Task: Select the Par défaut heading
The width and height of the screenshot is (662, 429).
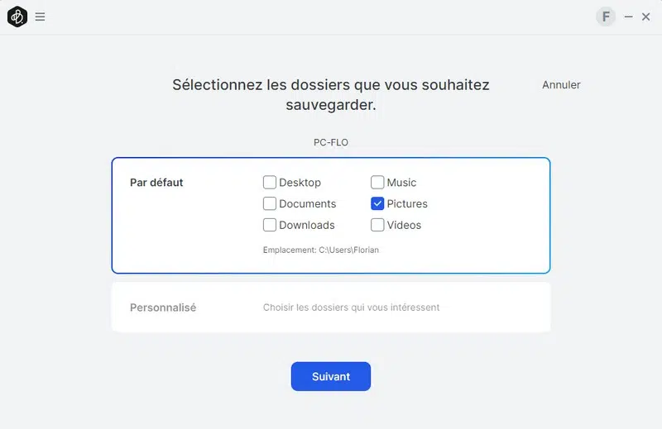Action: [156, 183]
